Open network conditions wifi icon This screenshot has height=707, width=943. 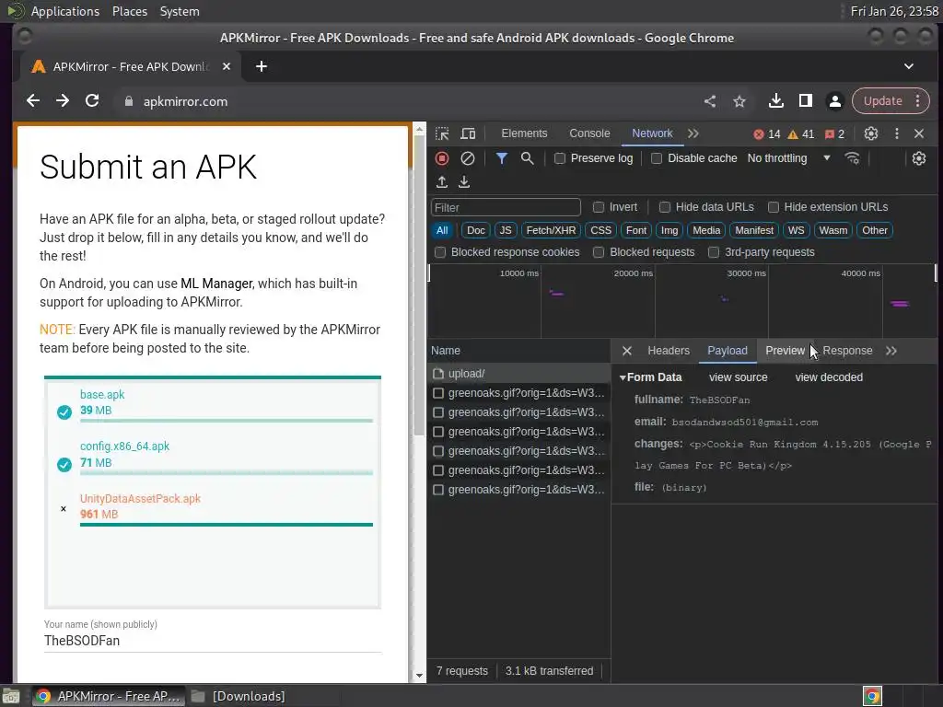point(852,158)
